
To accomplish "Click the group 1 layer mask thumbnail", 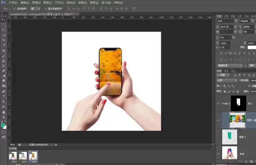I will coord(238,103).
